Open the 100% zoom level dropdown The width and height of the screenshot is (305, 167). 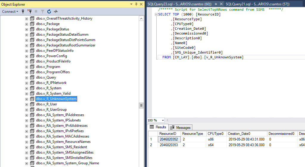pos(163,120)
